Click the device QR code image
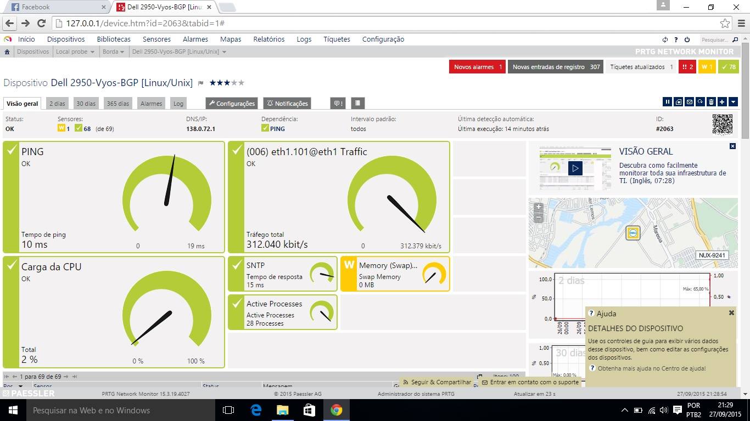The height and width of the screenshot is (421, 750). pyautogui.click(x=723, y=124)
